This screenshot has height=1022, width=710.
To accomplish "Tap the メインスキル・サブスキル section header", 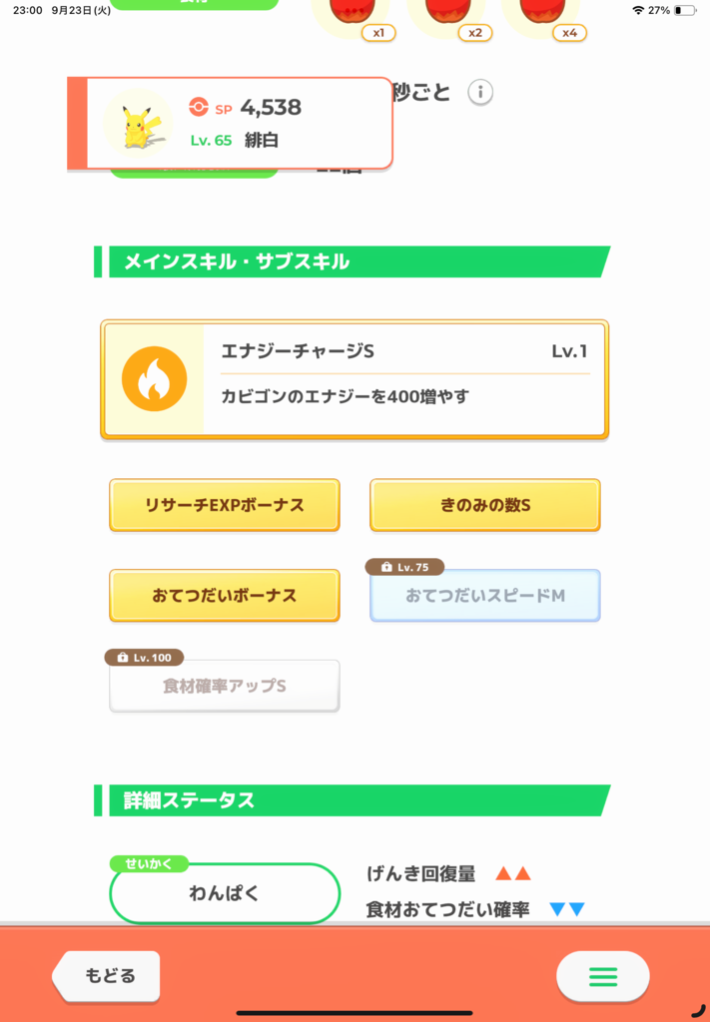I will (353, 262).
